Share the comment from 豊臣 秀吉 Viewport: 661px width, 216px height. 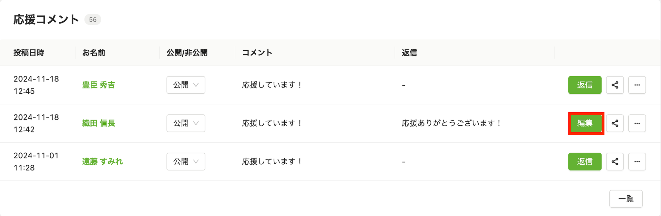pyautogui.click(x=615, y=85)
